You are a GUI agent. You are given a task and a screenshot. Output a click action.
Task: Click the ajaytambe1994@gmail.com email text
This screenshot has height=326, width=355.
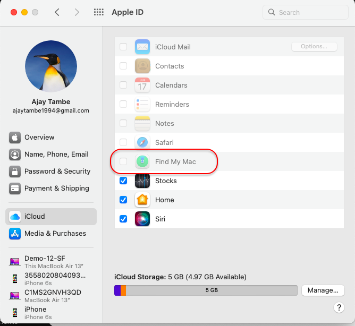click(x=50, y=110)
